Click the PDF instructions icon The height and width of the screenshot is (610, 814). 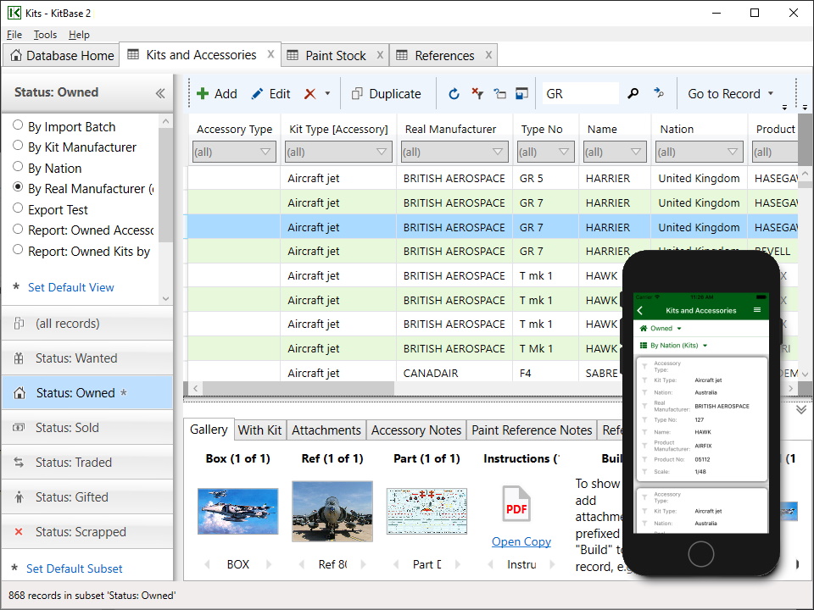point(516,504)
